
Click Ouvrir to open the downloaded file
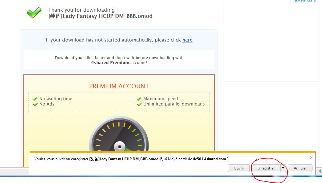tap(239, 168)
